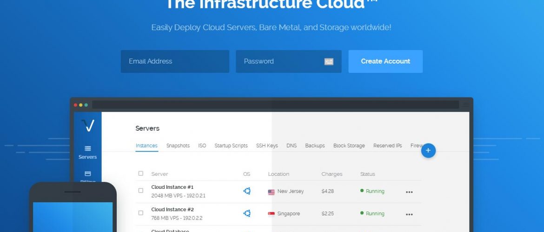The height and width of the screenshot is (232, 544).
Task: Click the Status column header
Action: click(x=367, y=174)
